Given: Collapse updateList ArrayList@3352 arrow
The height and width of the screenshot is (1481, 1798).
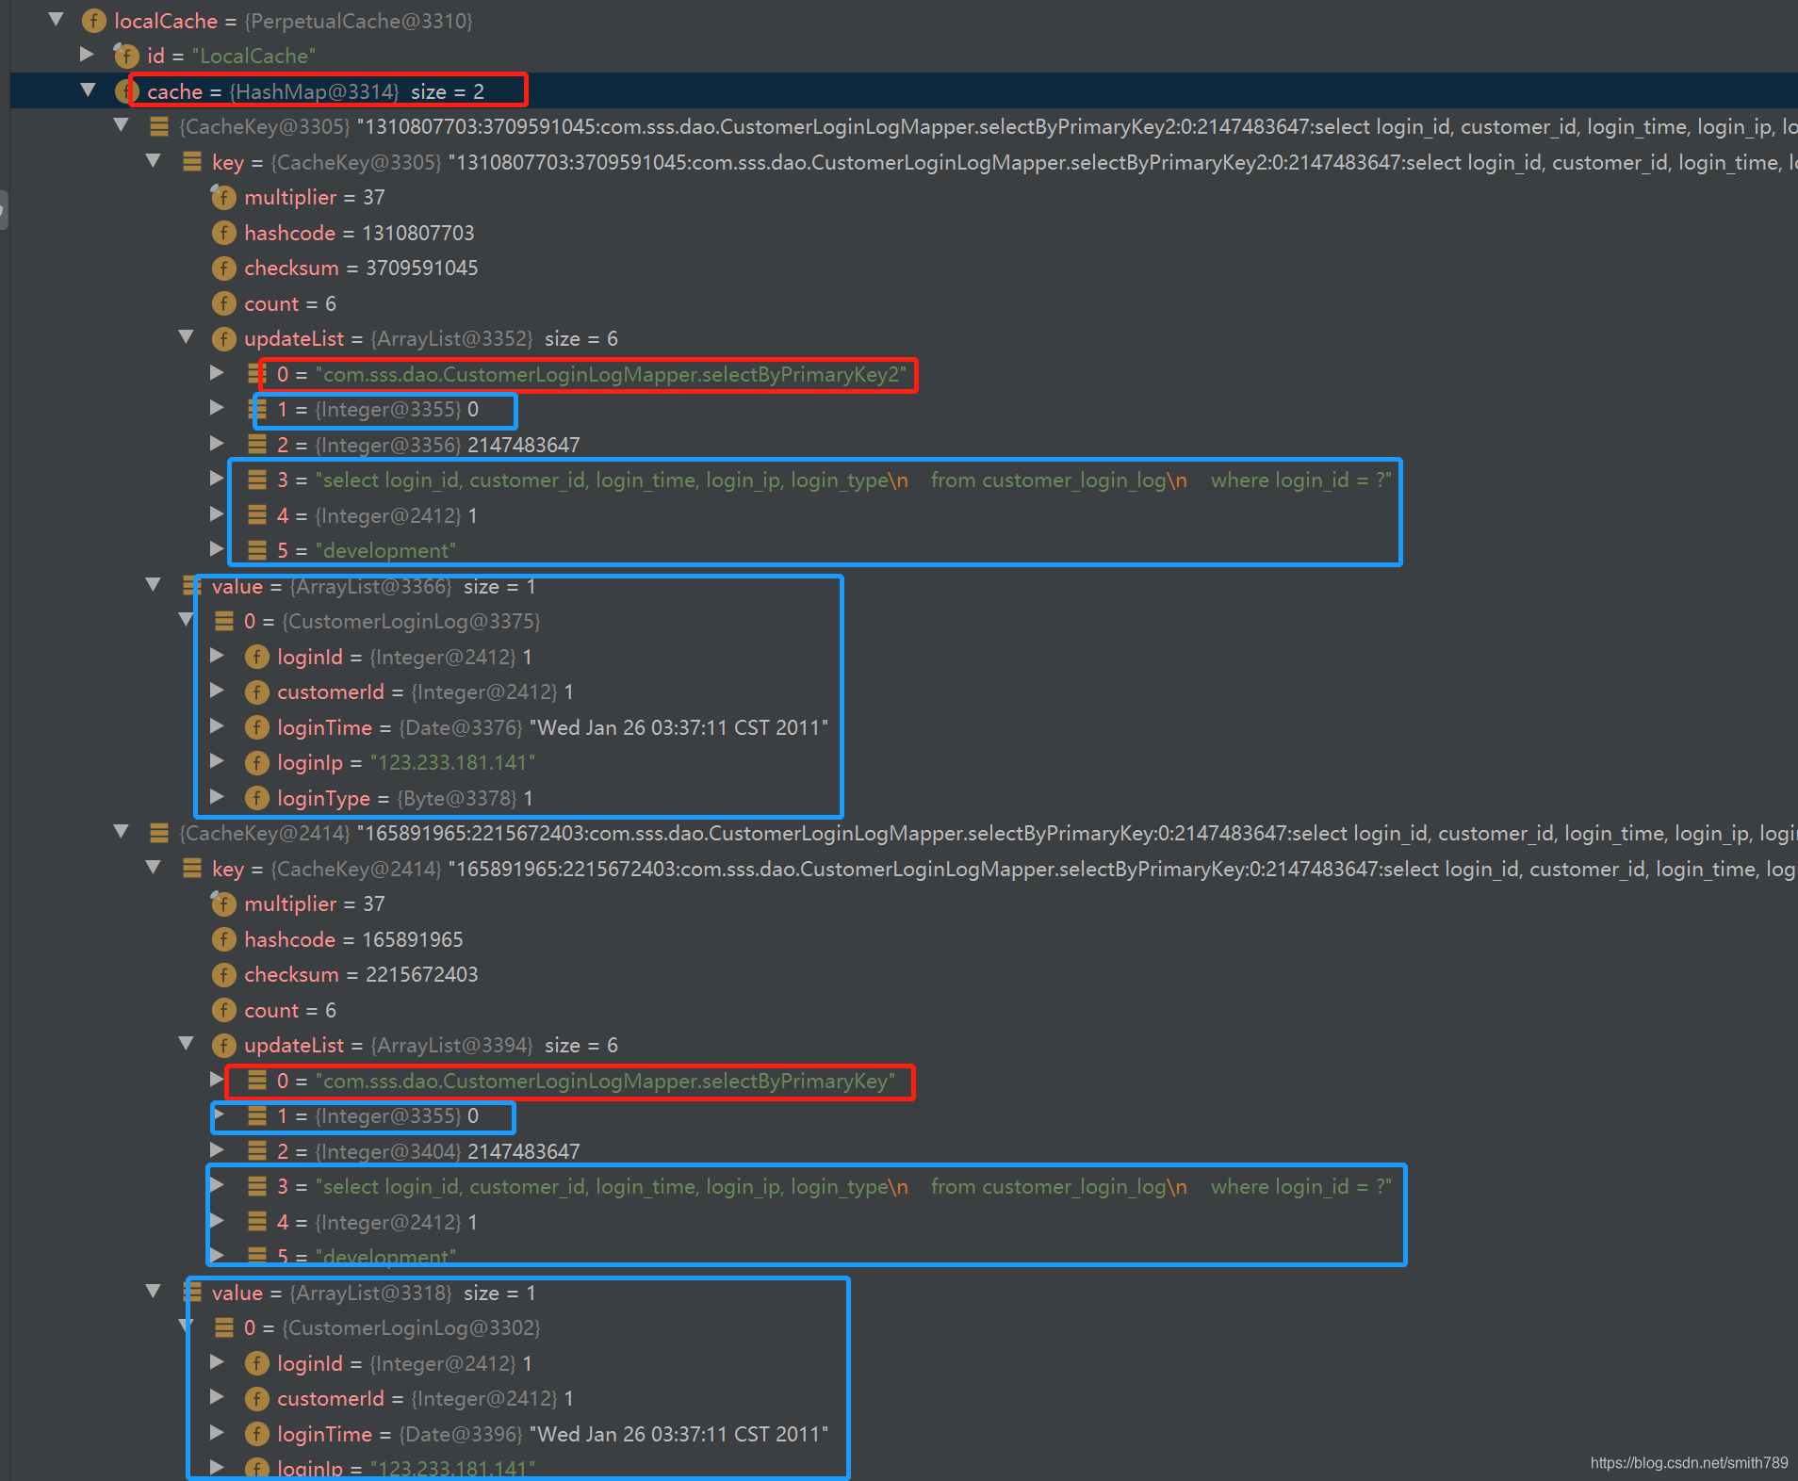Looking at the screenshot, I should point(187,337).
